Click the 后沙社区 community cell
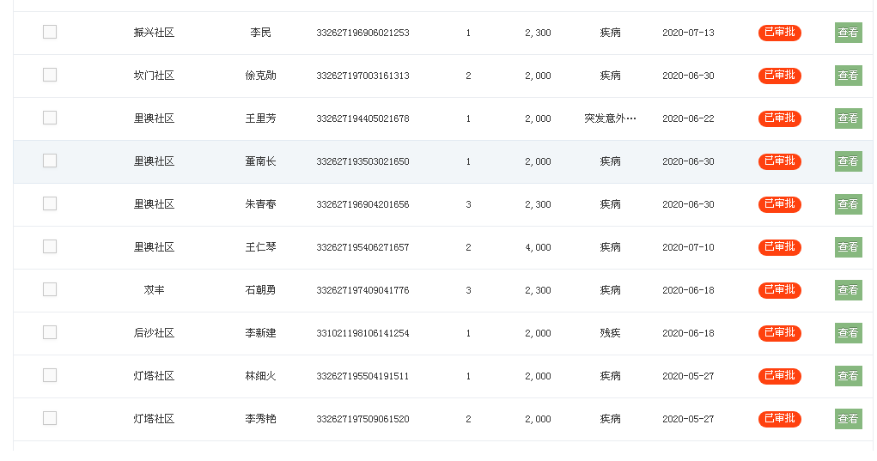Screen dimensions: 877x461 154,333
